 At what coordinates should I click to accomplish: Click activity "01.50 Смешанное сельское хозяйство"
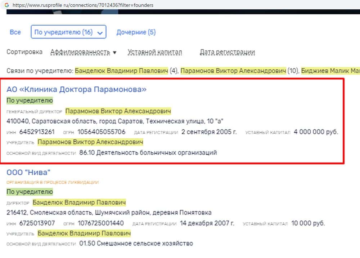(x=136, y=243)
